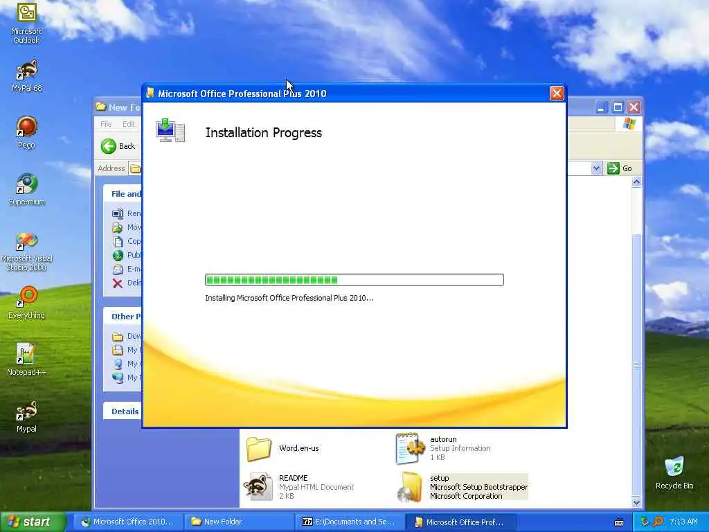The height and width of the screenshot is (532, 709).
Task: Select the Everything desktop shortcut
Action: pos(26,303)
